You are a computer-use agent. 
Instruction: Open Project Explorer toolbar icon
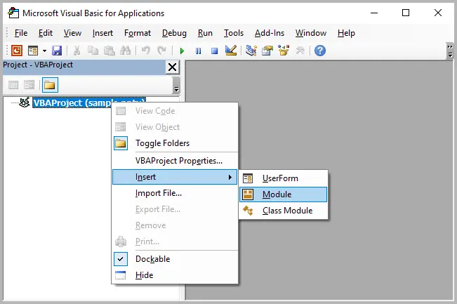(251, 51)
